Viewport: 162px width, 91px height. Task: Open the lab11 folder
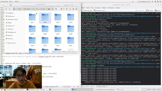pos(58,41)
